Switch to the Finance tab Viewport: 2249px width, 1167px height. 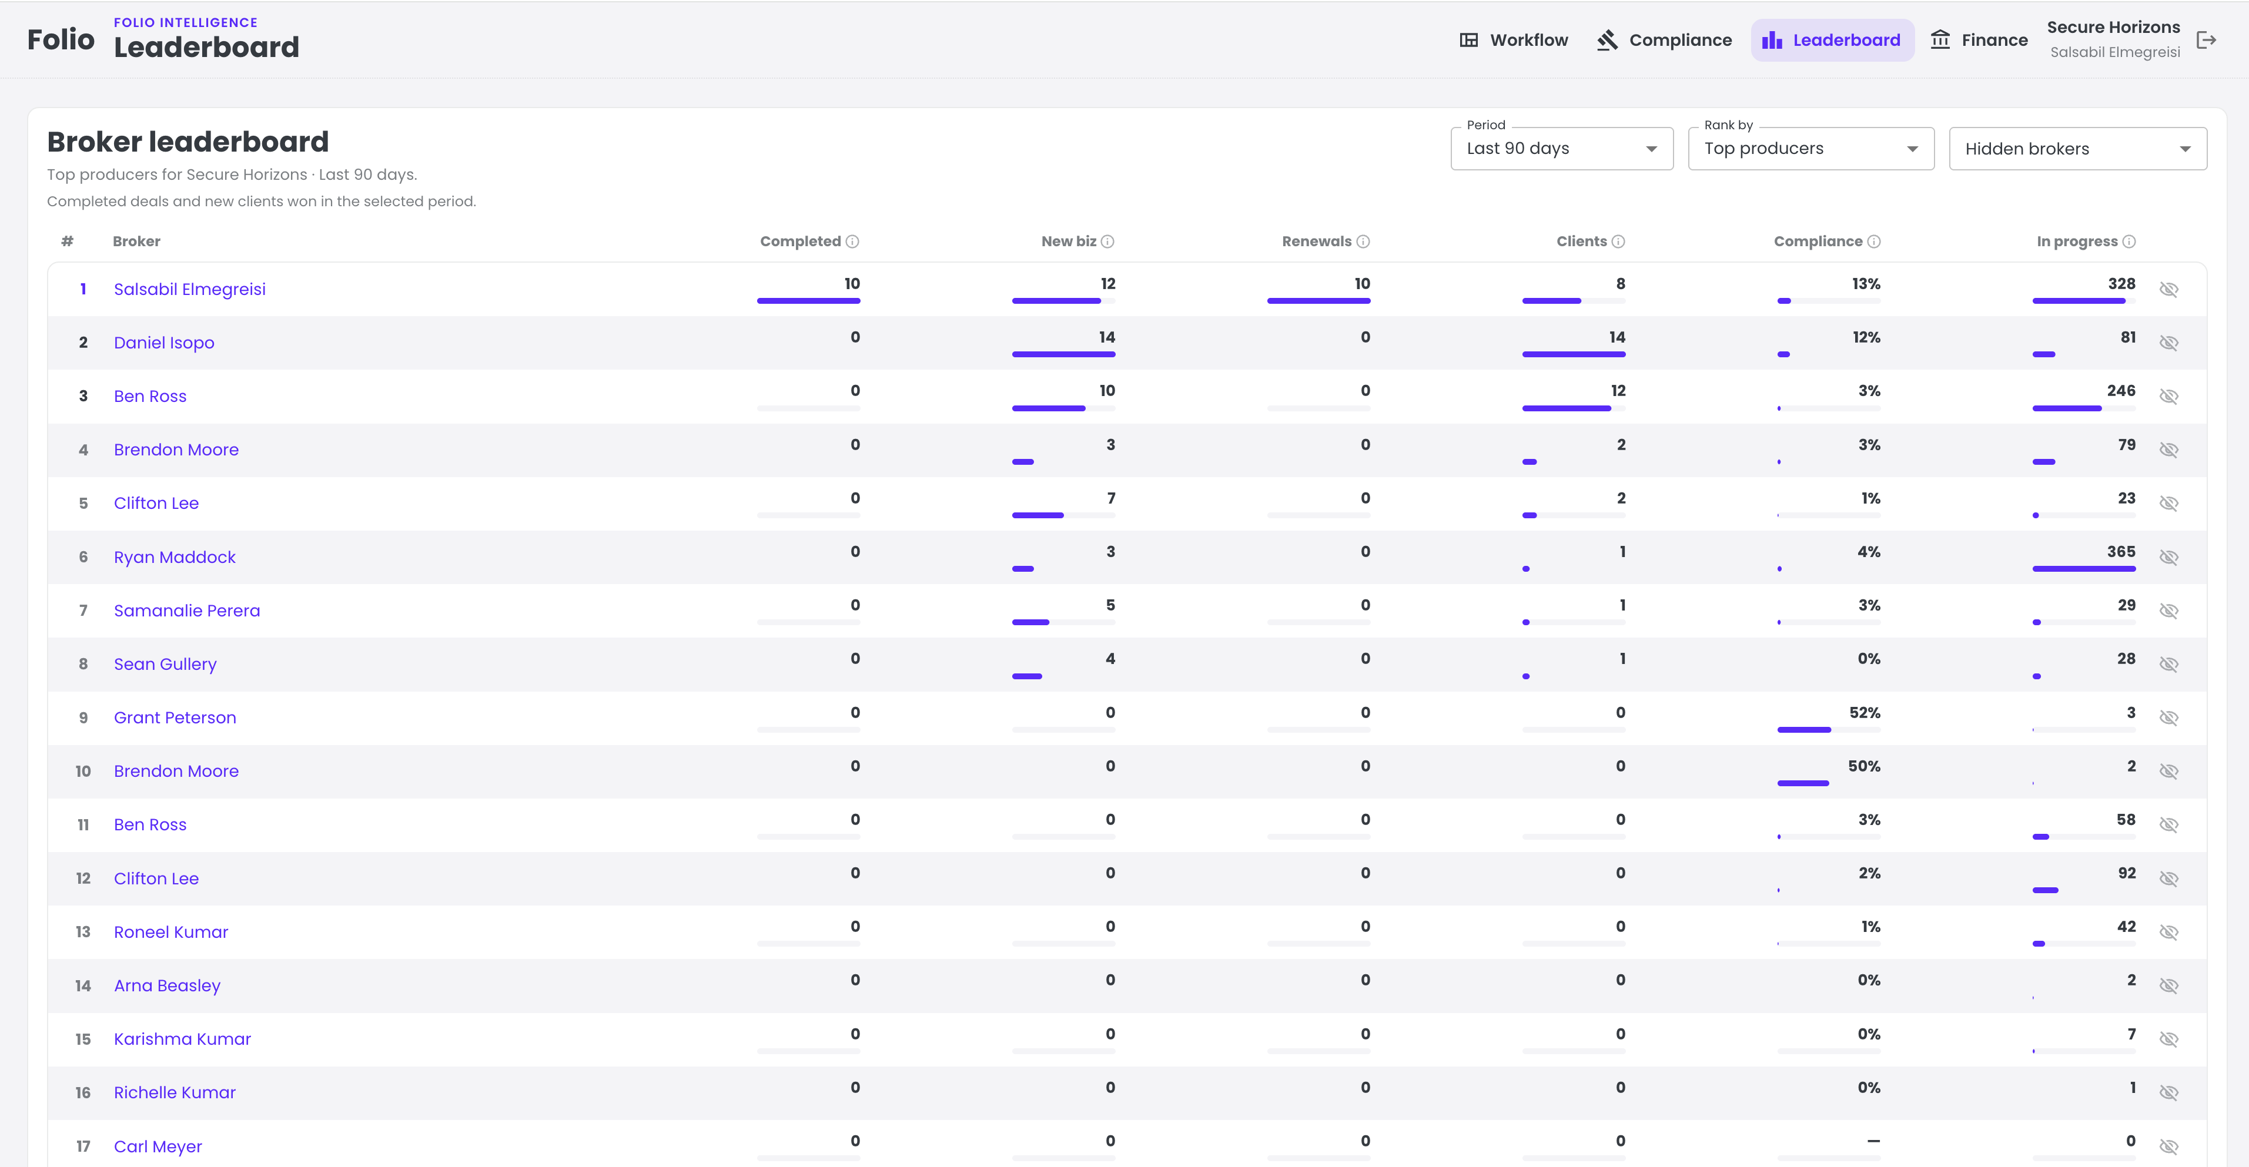tap(1979, 40)
